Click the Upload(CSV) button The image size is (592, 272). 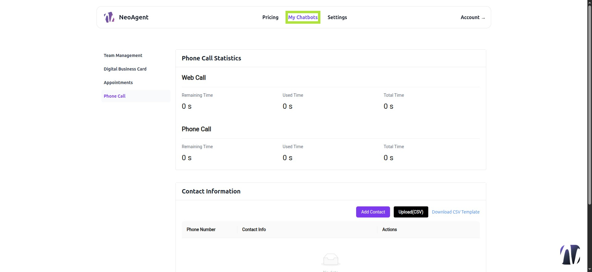point(411,212)
